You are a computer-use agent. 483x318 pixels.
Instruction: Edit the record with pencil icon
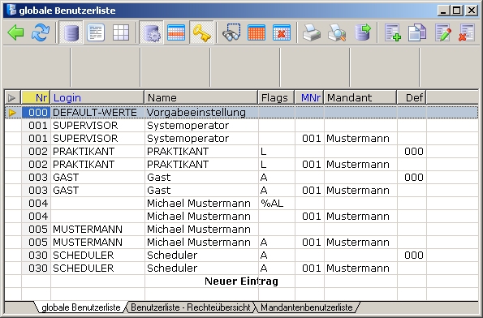[x=443, y=32]
